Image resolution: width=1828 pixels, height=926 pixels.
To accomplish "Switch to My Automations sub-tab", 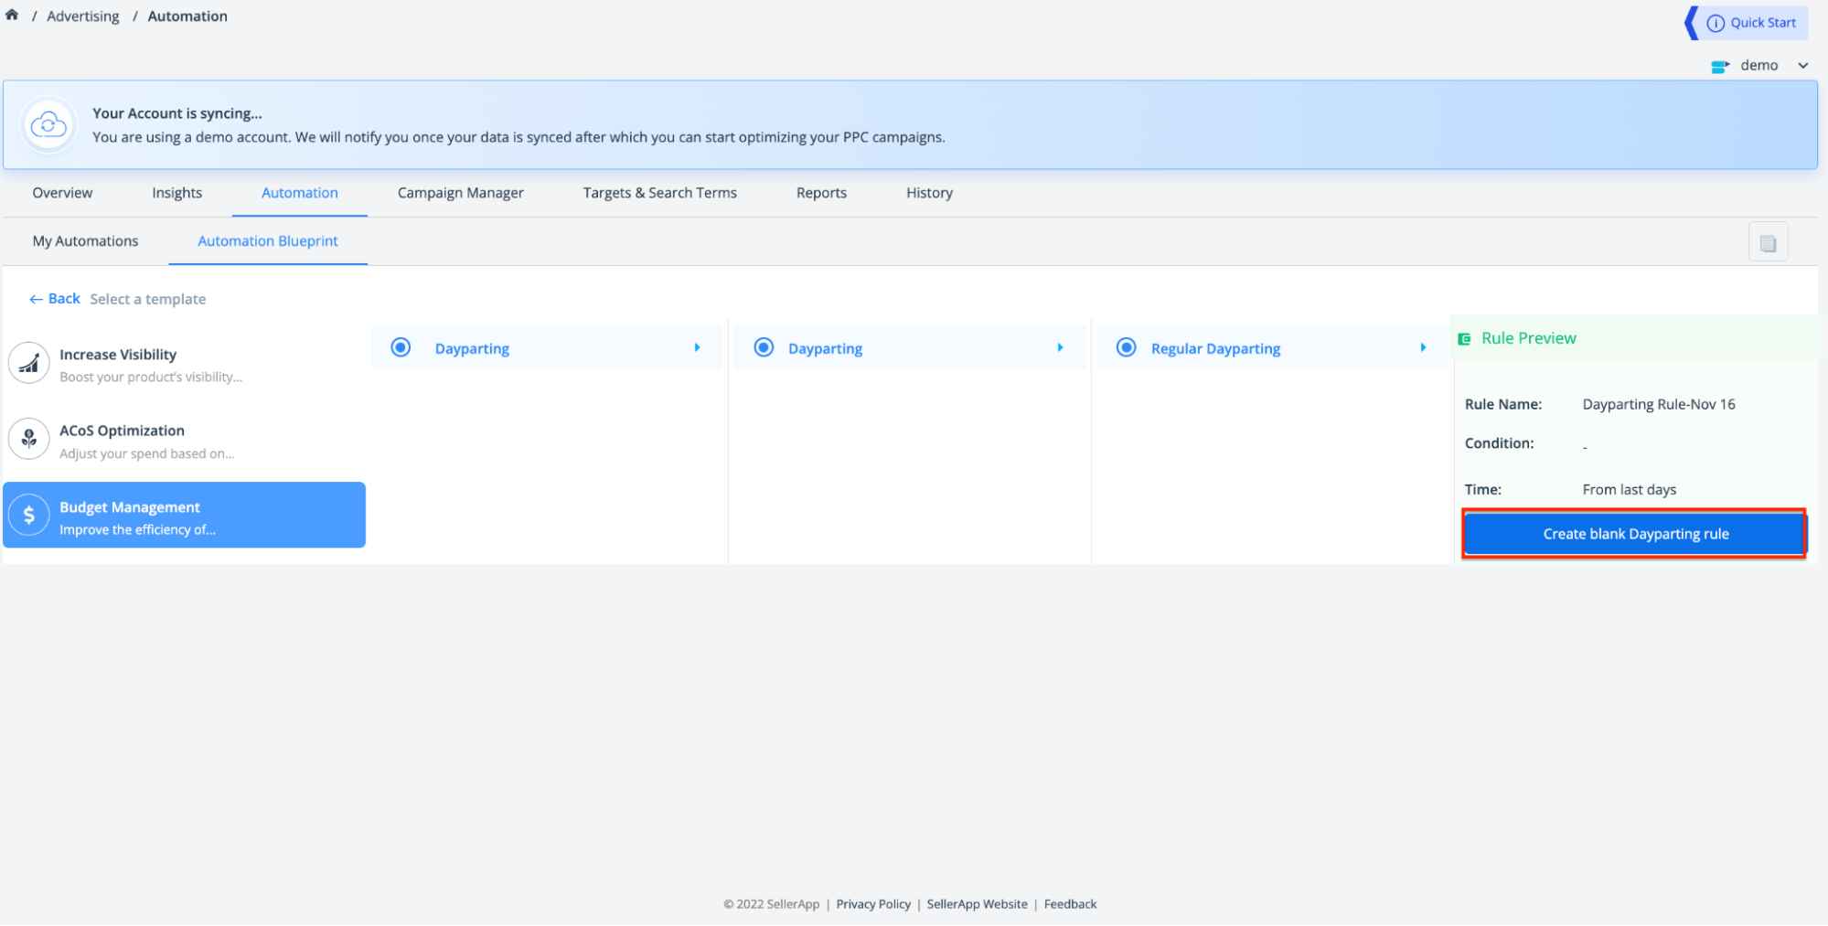I will coord(85,241).
